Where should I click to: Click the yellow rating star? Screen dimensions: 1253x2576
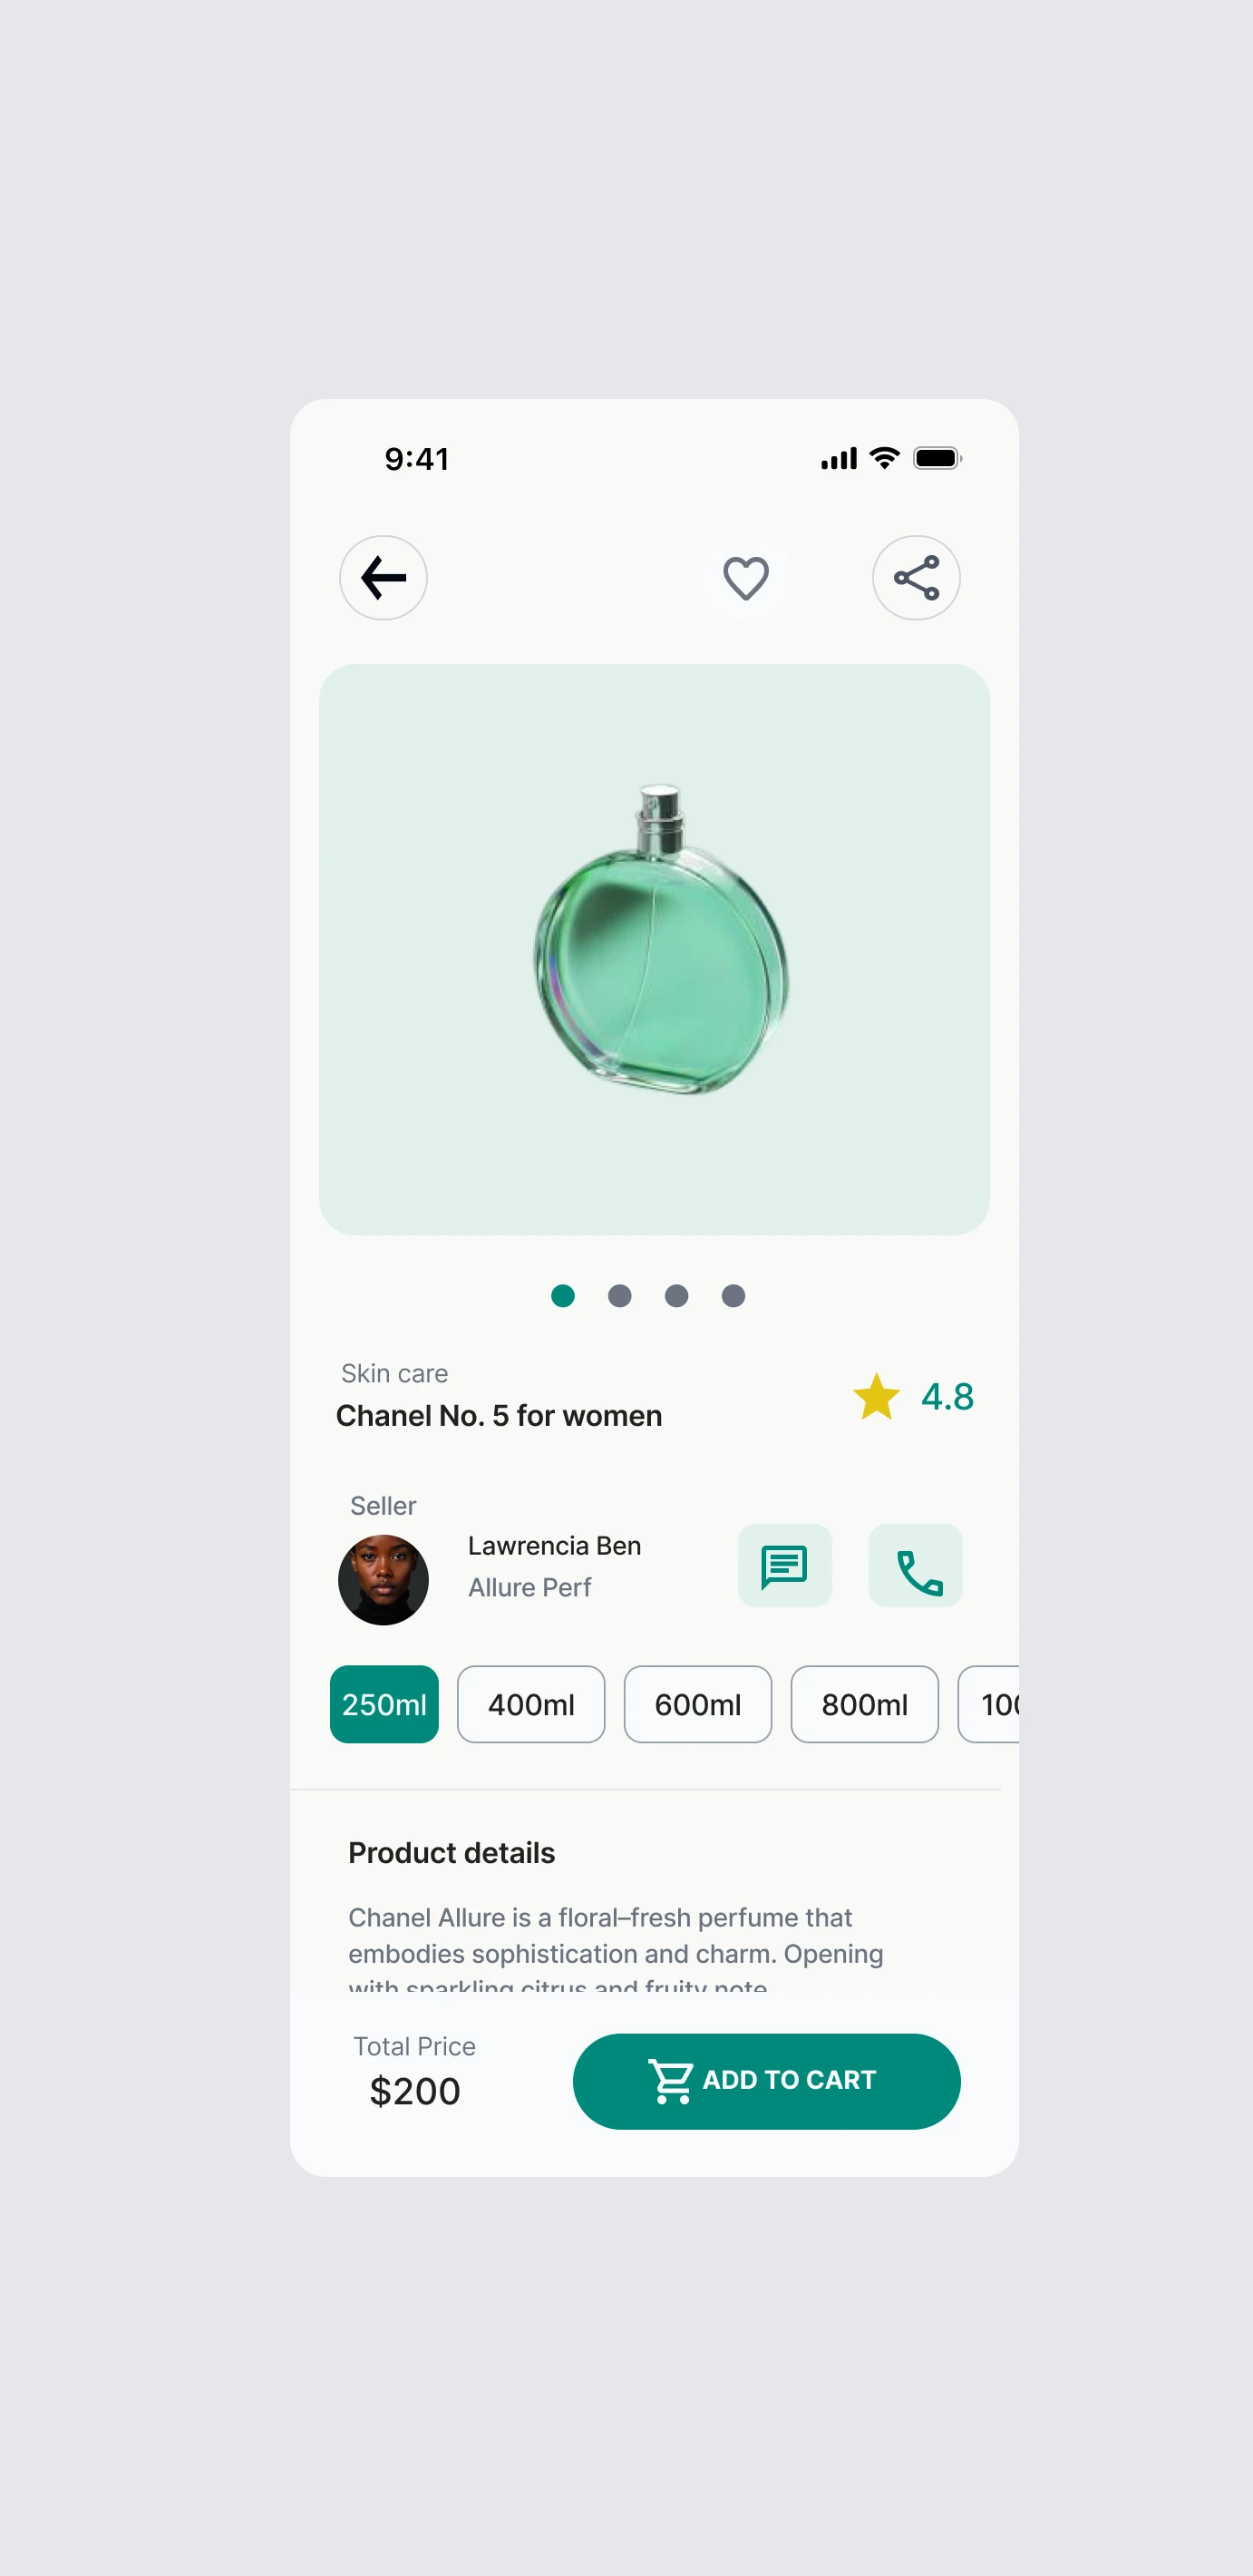[x=877, y=1396]
